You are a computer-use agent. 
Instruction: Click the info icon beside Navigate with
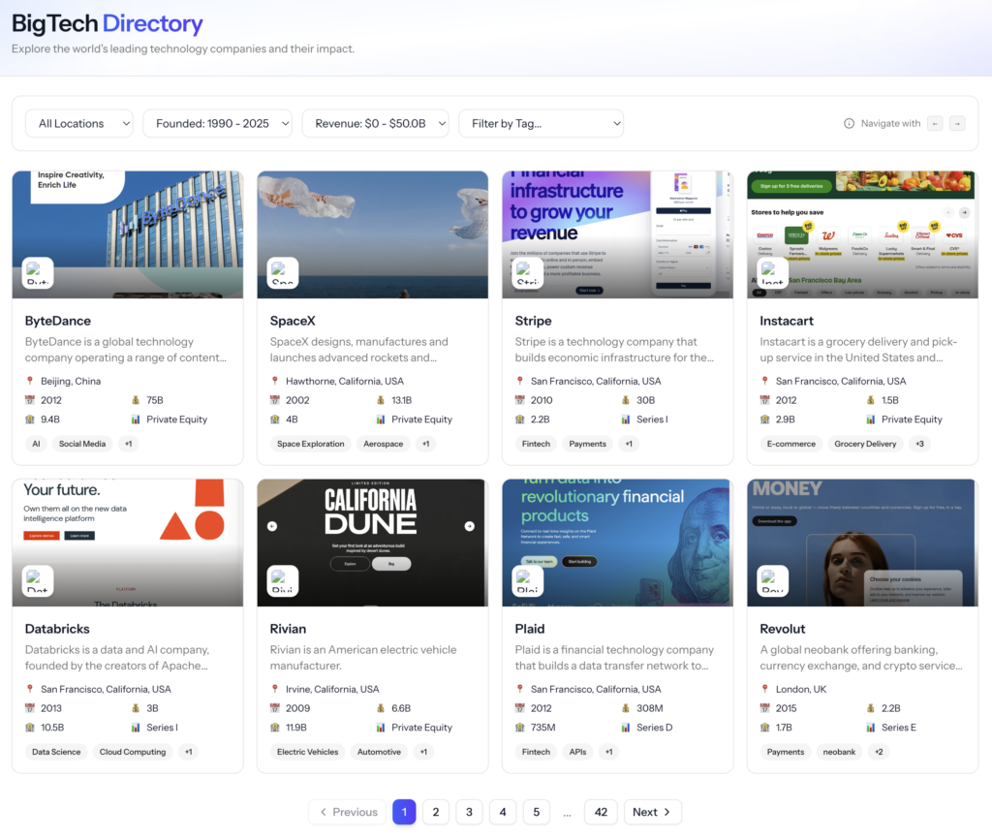click(849, 123)
